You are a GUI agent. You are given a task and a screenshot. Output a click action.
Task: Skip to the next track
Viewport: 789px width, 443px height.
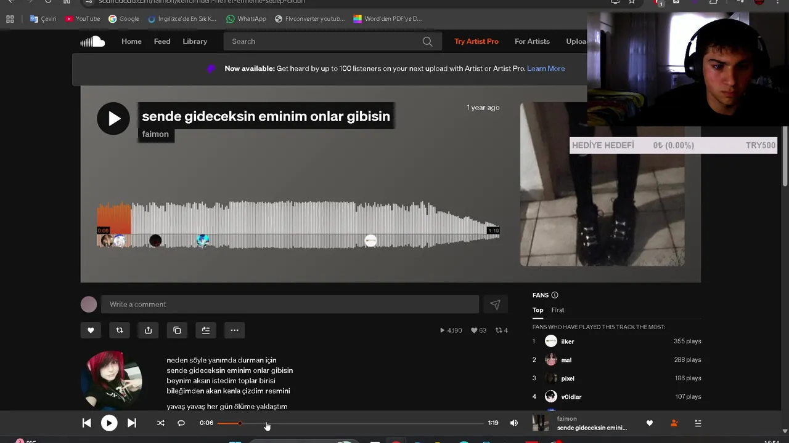point(131,423)
